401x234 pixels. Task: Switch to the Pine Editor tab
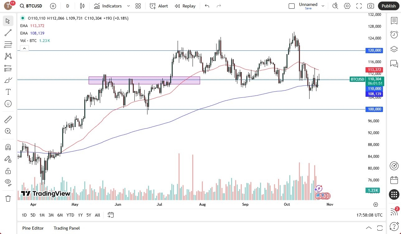[33, 228]
